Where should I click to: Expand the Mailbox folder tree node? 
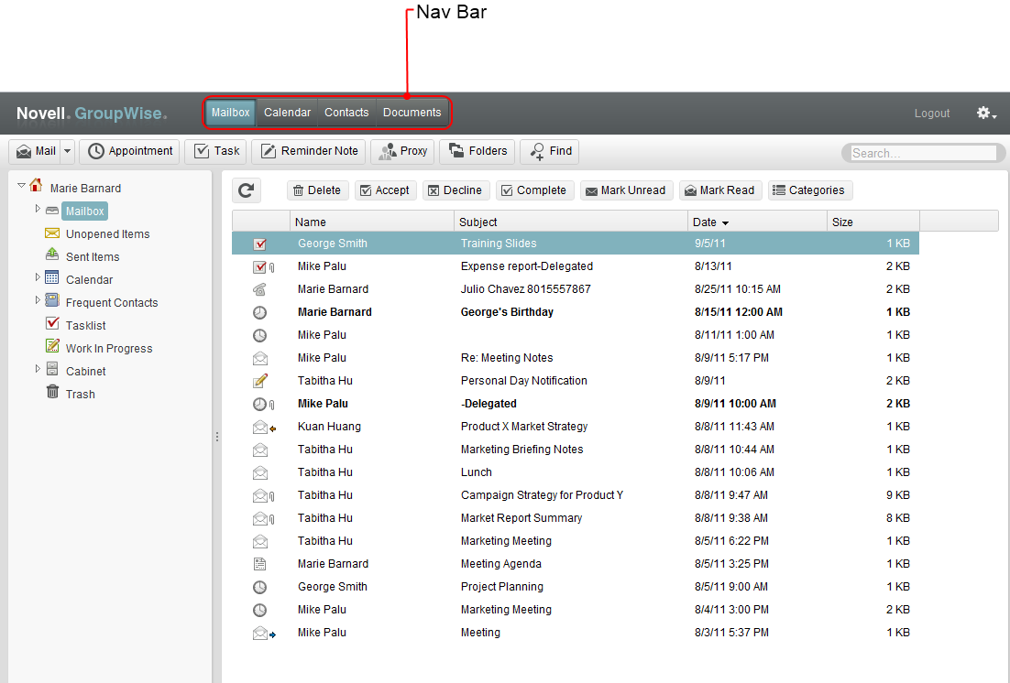38,209
